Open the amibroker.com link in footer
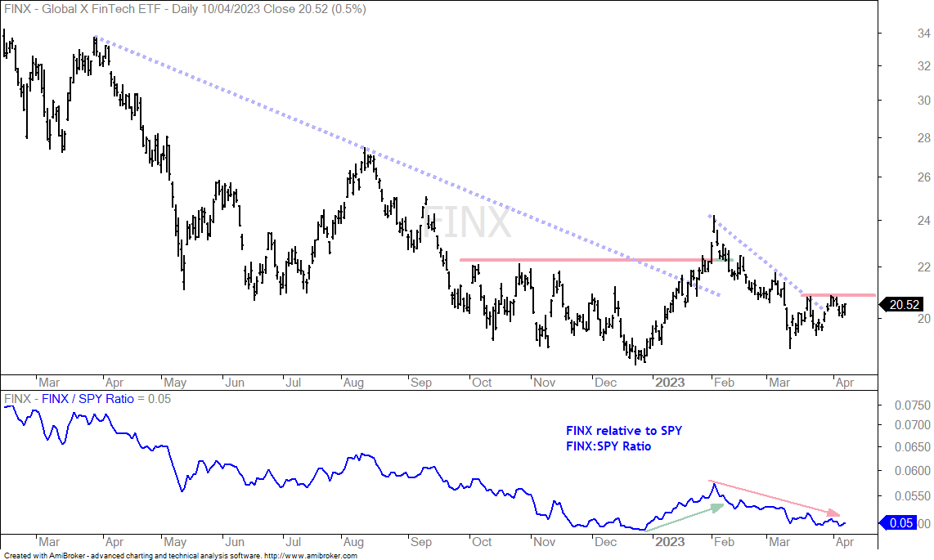934x560 pixels. coord(310,556)
